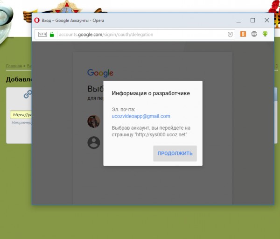
Task: Follow the Главная breadcrumb link in background page
Action: pyautogui.click(x=14, y=66)
